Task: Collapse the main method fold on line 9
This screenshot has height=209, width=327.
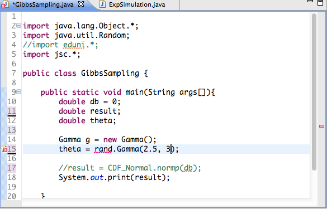Action: pos(19,92)
